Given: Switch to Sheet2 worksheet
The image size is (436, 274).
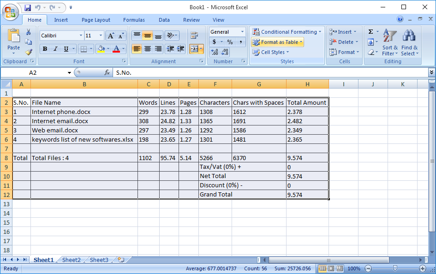Looking at the screenshot, I should point(71,260).
